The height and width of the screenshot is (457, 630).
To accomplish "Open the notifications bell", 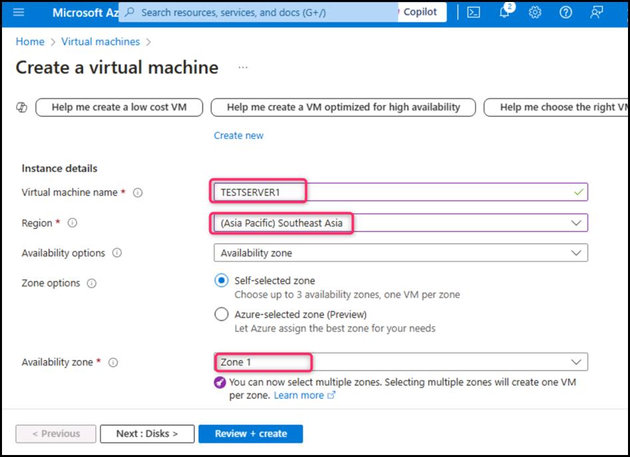I will click(x=505, y=13).
